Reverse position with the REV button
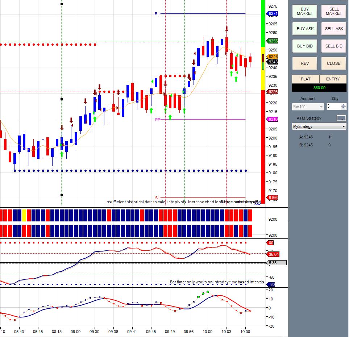This screenshot has width=349, height=337. pos(305,63)
